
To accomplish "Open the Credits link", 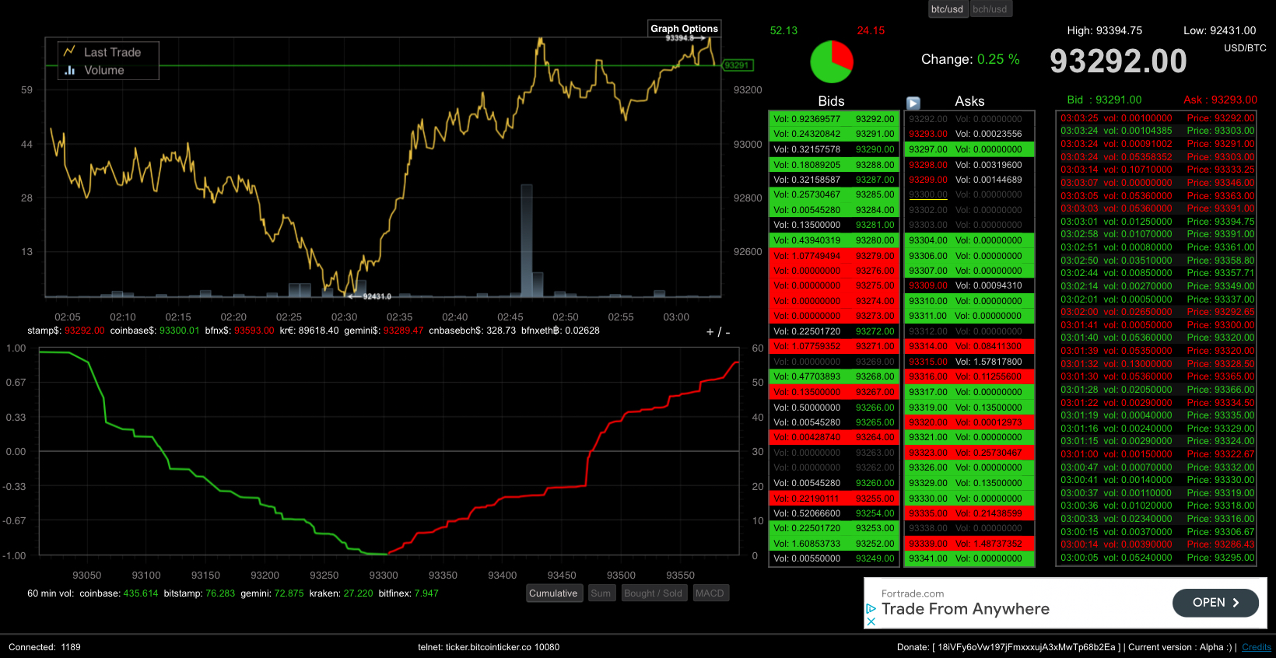I will click(x=1257, y=647).
